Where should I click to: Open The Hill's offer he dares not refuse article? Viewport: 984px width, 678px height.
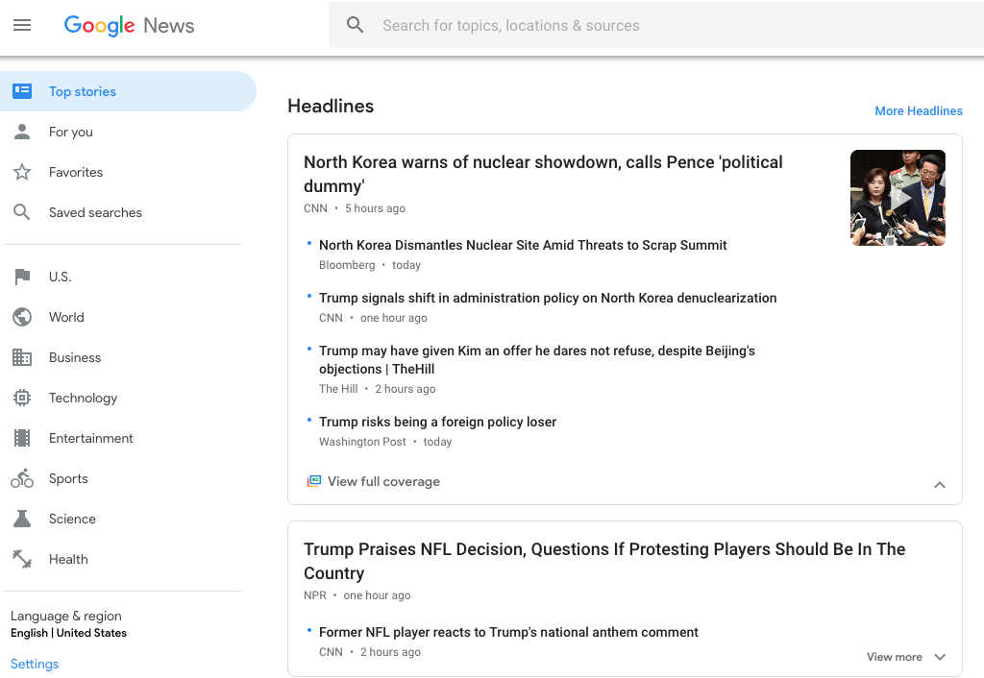tap(536, 359)
